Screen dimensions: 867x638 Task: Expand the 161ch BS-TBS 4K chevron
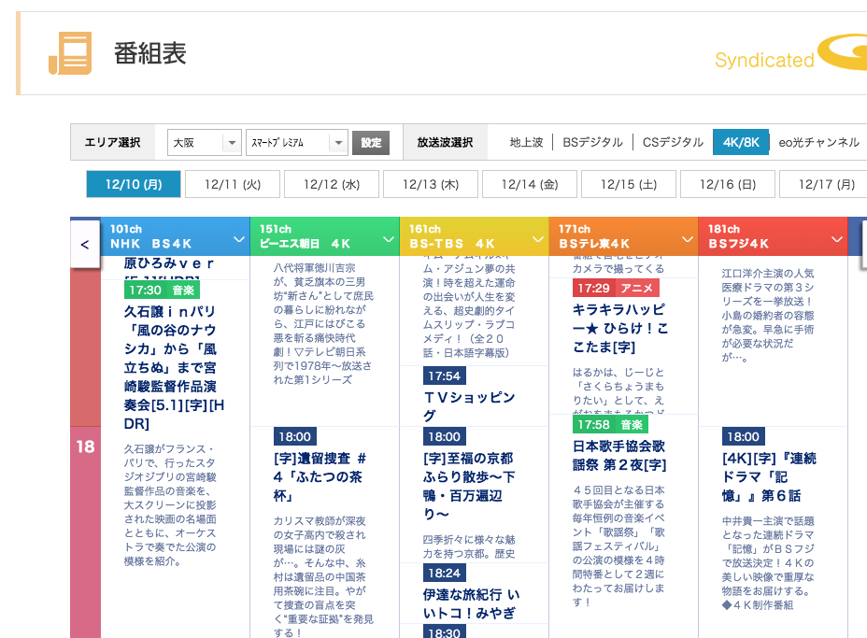coord(538,239)
